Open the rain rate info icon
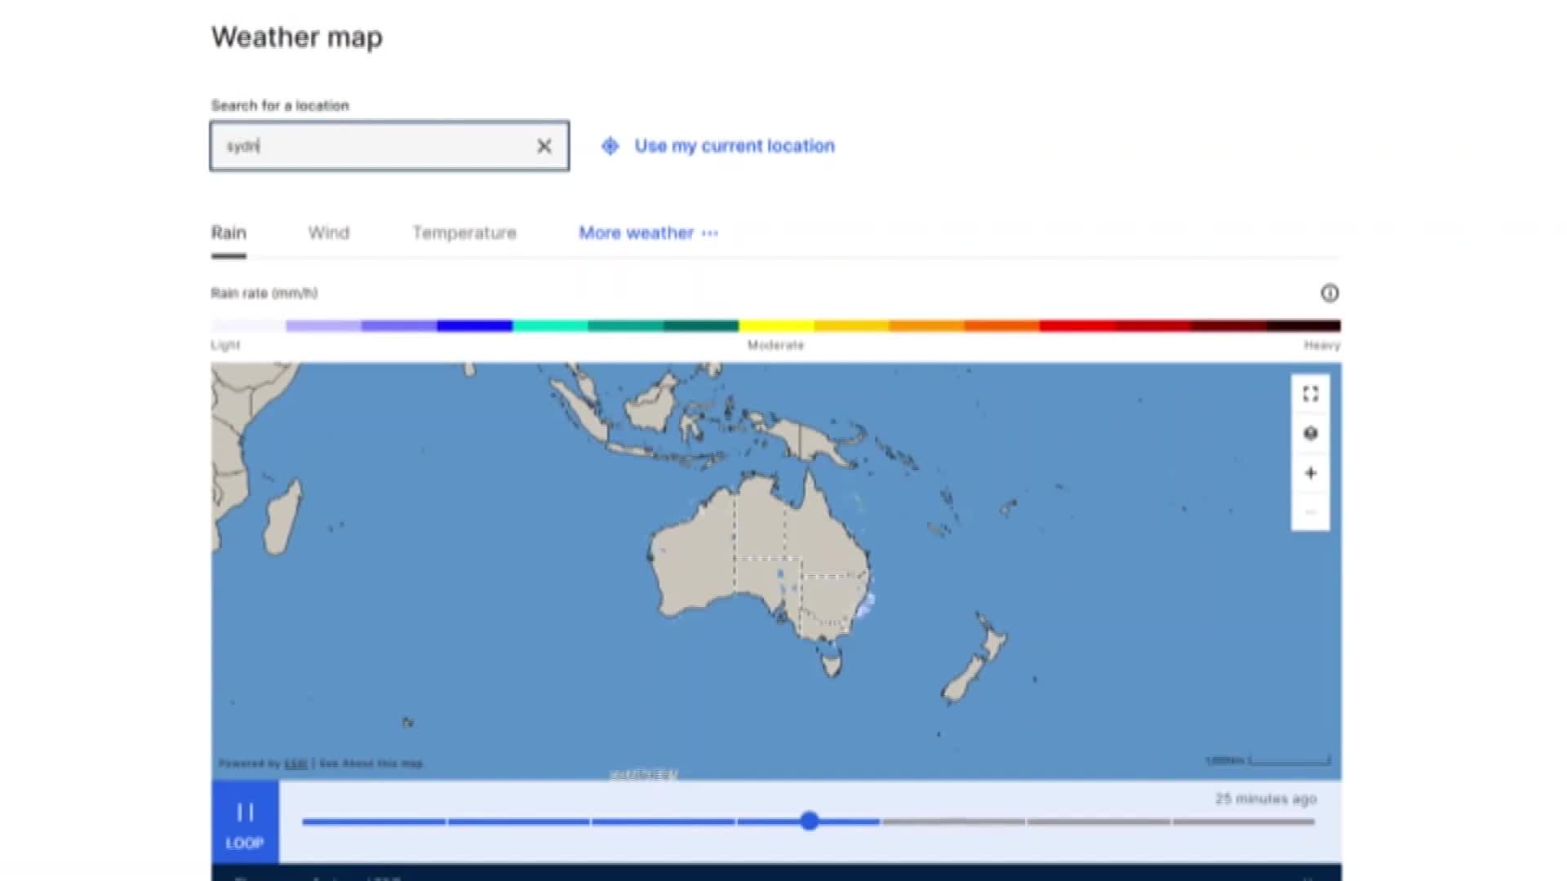Viewport: 1567px width, 881px height. [1330, 293]
